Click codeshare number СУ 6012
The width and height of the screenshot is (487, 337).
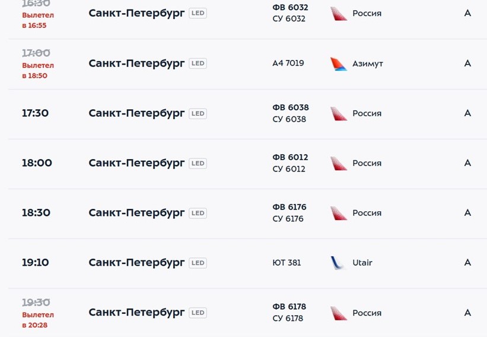[289, 169]
